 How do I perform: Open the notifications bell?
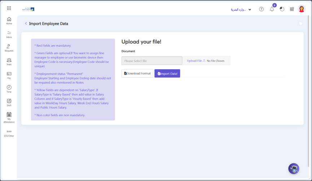click(x=272, y=9)
